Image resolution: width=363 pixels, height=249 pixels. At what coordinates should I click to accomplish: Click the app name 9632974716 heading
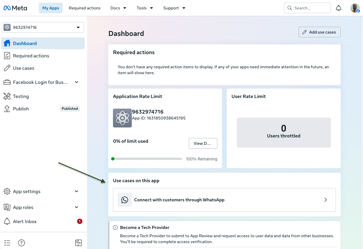[148, 112]
